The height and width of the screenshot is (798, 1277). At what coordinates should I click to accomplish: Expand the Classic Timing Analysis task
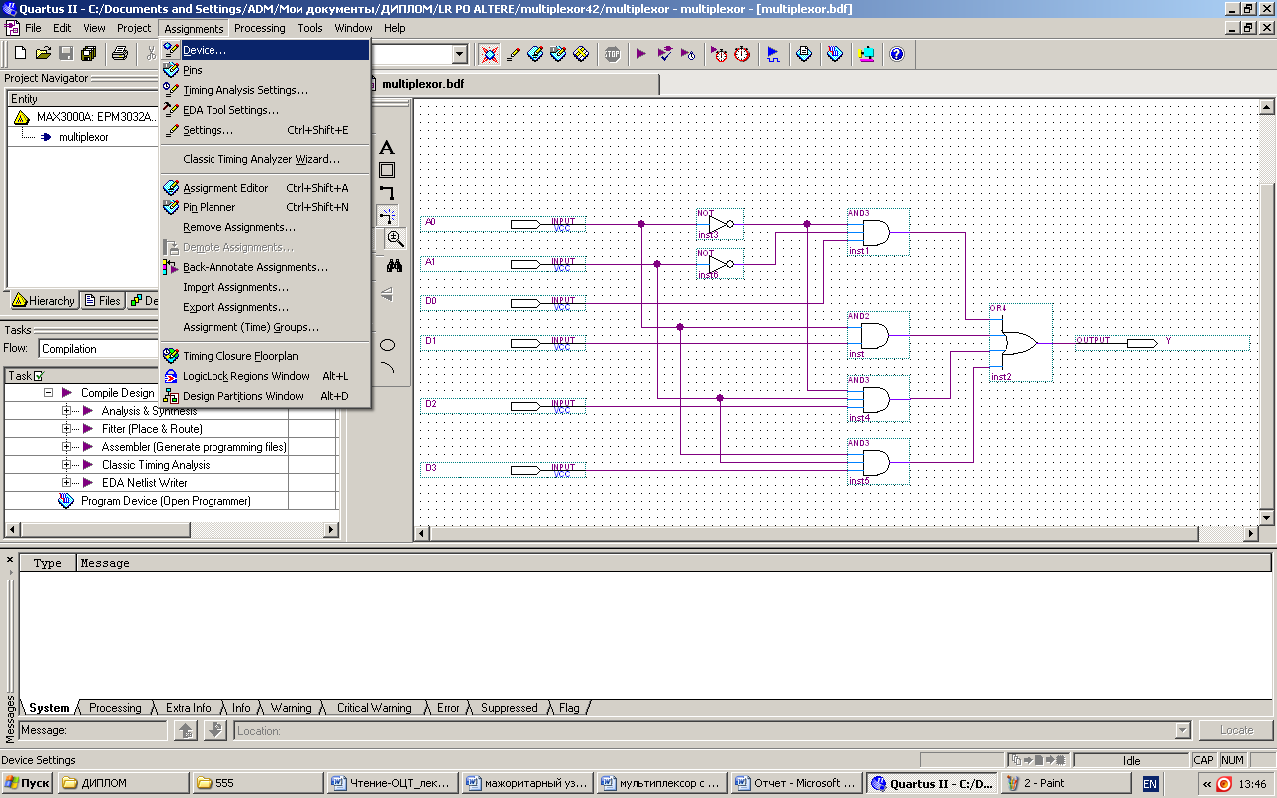click(x=67, y=465)
